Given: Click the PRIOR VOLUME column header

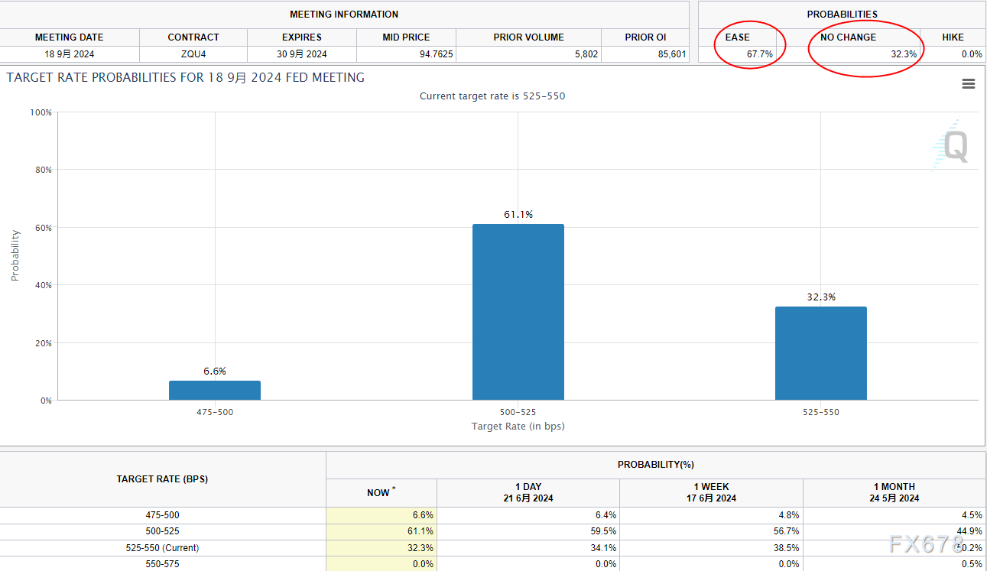Looking at the screenshot, I should [x=528, y=37].
